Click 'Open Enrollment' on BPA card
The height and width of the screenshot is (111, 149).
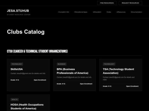[x=86, y=84]
